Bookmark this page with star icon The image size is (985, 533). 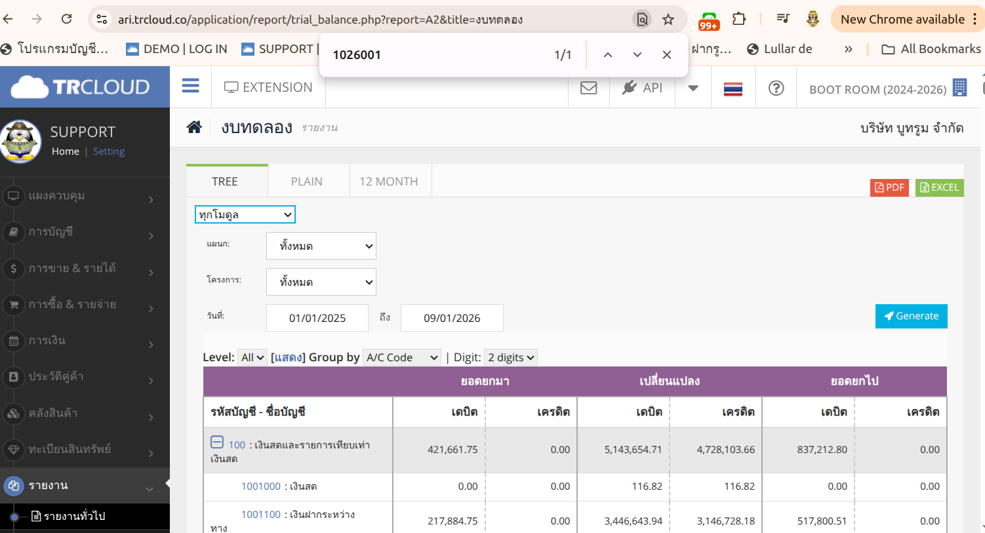coord(668,20)
